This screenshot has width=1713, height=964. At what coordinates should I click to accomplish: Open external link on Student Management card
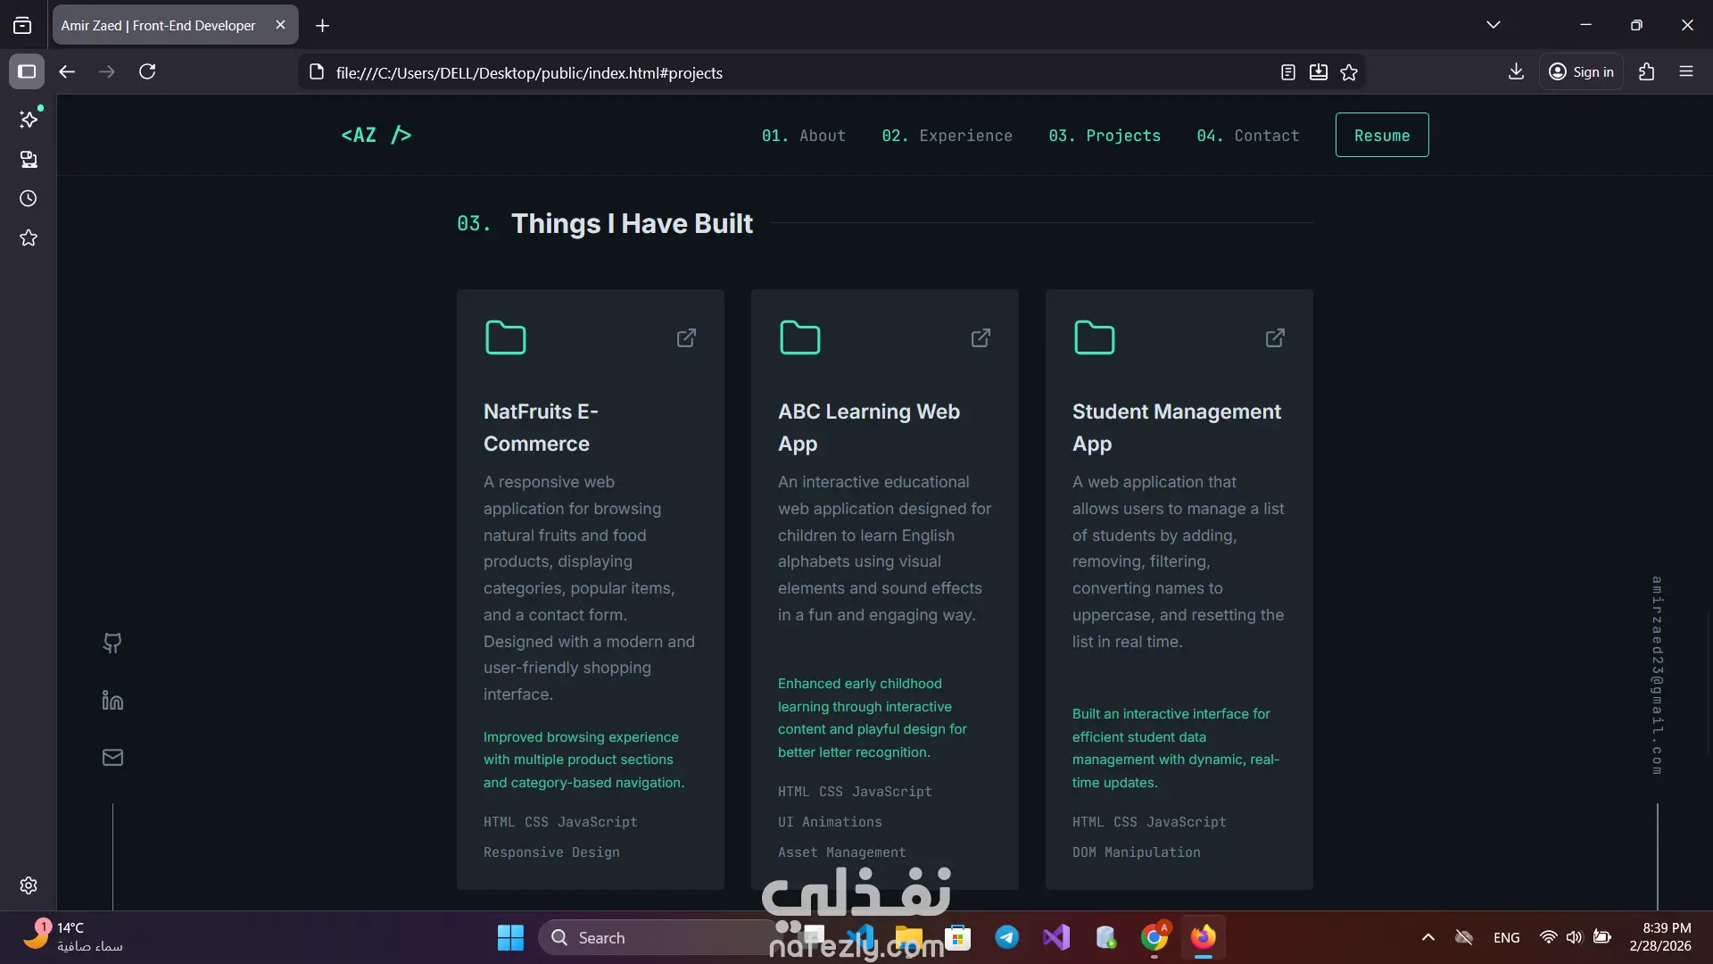1275,338
